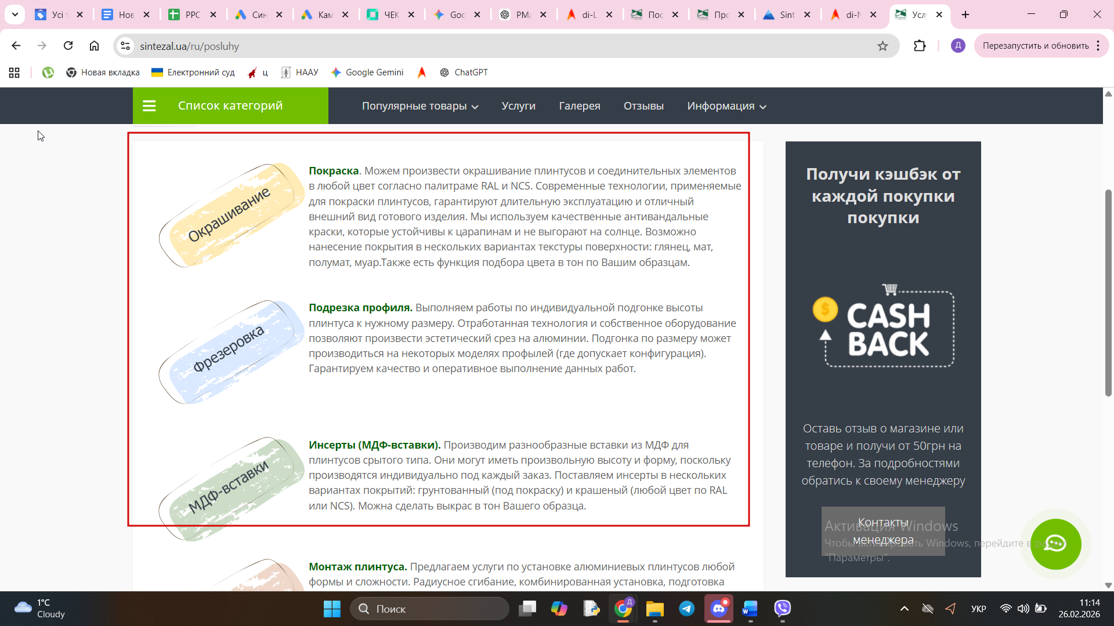The width and height of the screenshot is (1114, 626).
Task: Expand the Информация dropdown menu
Action: coord(726,106)
